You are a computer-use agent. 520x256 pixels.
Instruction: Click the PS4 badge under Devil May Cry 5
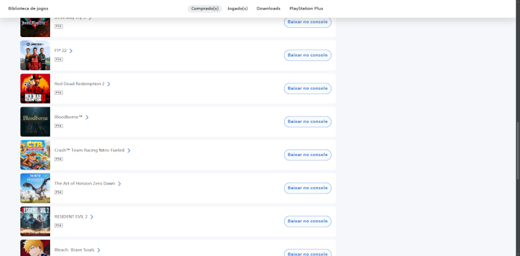[x=58, y=26]
